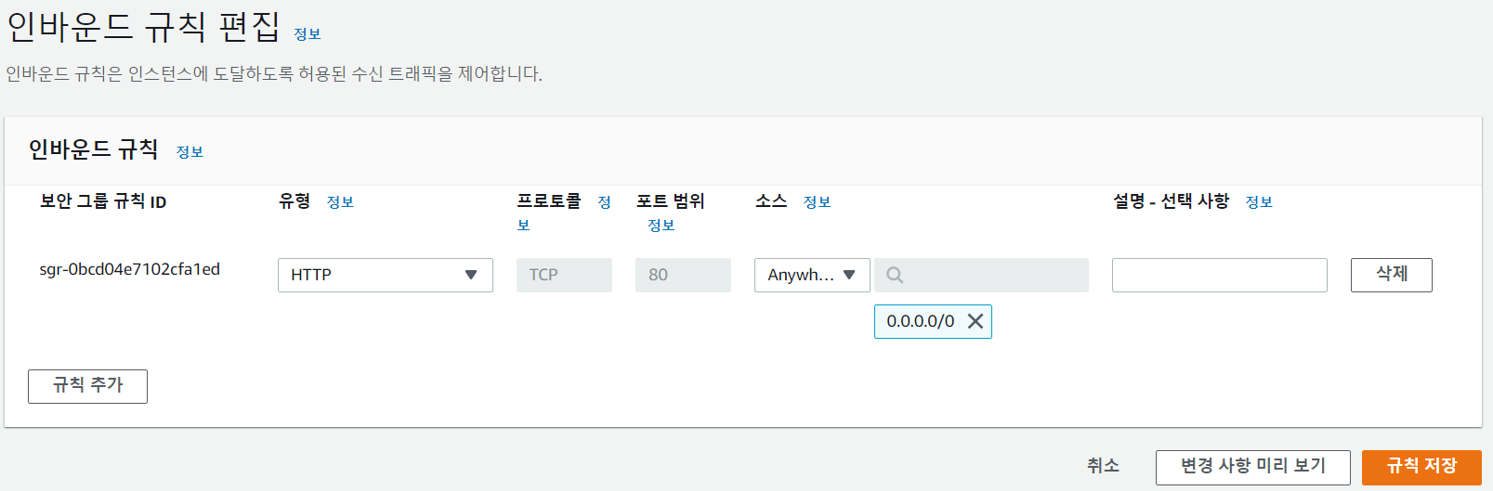The height and width of the screenshot is (491, 1493).
Task: Expand the Anywhere source dropdown
Action: pos(811,275)
